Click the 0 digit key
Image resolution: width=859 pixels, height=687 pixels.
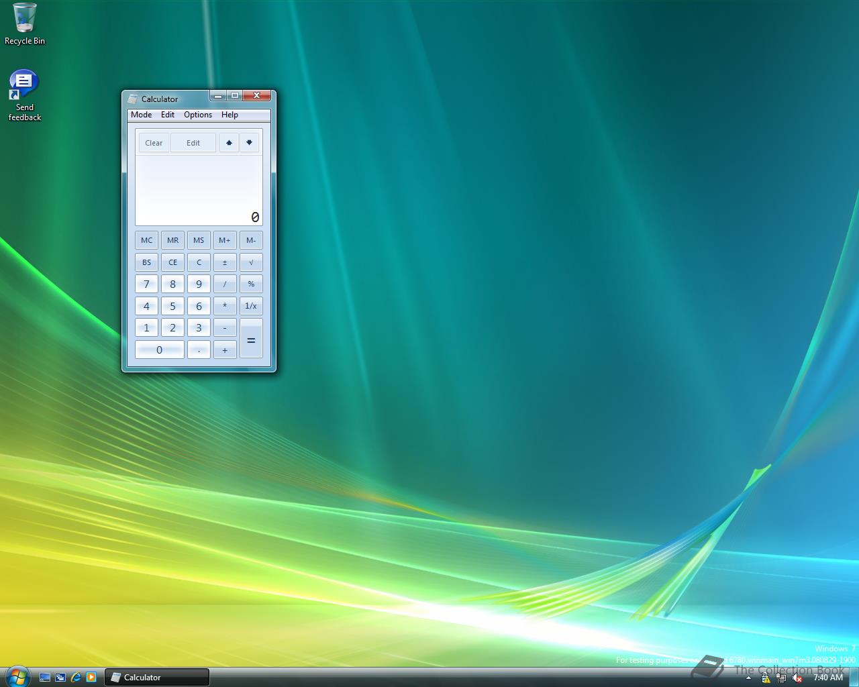coord(160,350)
